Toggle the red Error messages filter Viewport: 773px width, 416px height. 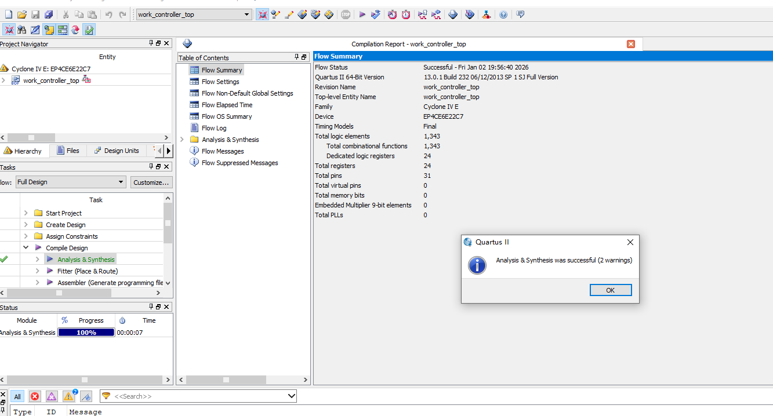click(35, 397)
